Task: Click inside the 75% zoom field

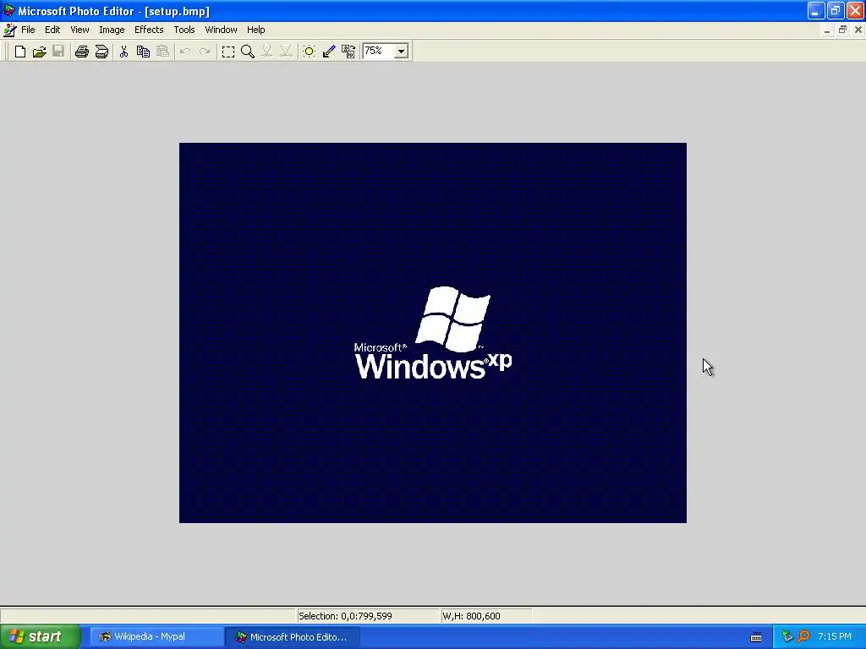Action: click(379, 51)
